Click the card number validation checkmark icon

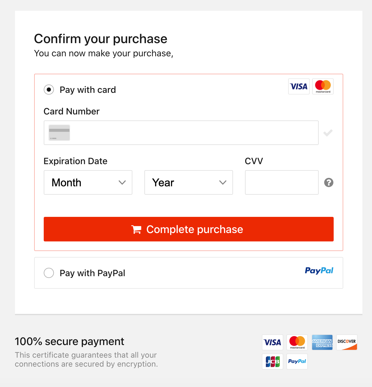(328, 133)
